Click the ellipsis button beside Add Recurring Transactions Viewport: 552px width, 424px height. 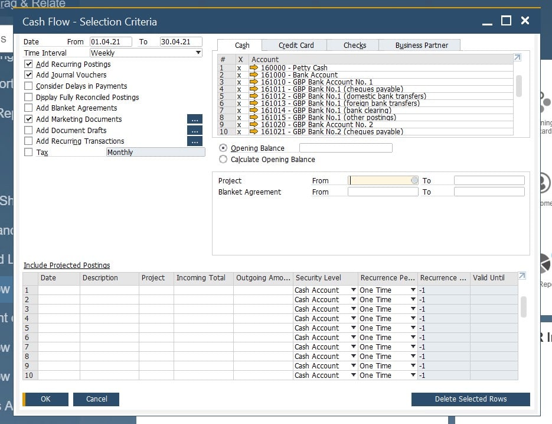pyautogui.click(x=194, y=141)
